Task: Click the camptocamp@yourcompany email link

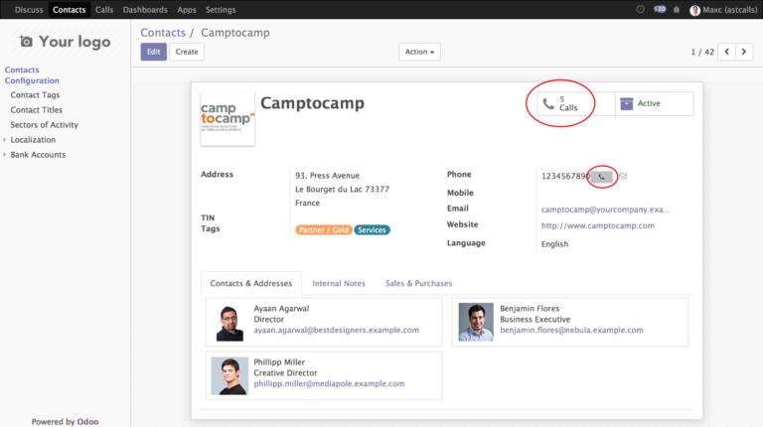Action: (x=605, y=210)
